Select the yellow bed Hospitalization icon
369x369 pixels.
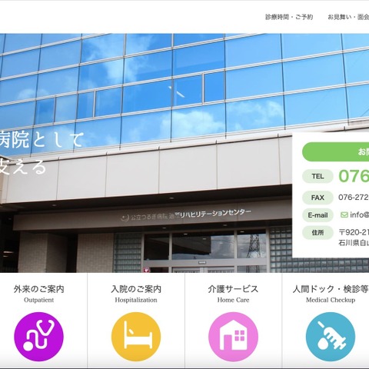click(136, 337)
